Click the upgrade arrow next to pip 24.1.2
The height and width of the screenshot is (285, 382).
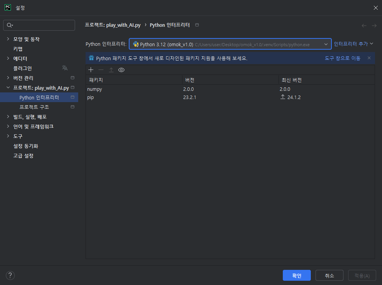tap(282, 97)
